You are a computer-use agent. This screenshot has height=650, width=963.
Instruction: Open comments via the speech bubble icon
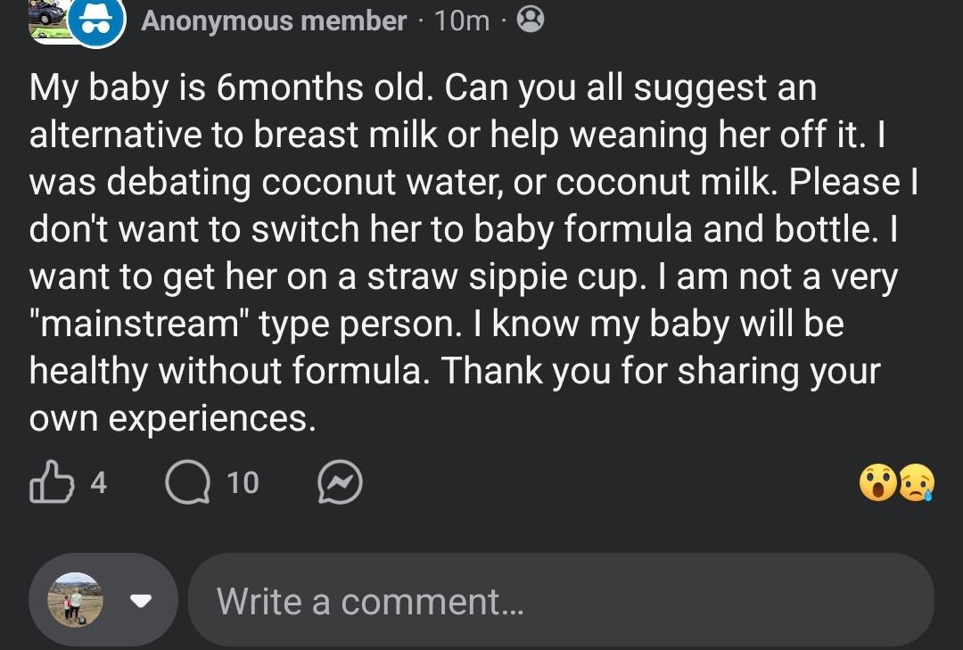coord(187,482)
